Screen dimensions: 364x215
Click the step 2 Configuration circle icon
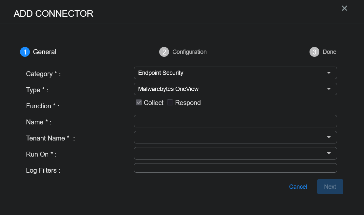(x=164, y=52)
